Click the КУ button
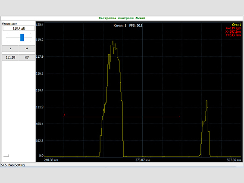244x183 pixels. point(27,57)
